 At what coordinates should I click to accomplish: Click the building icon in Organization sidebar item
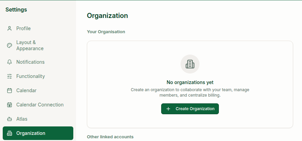coord(10,133)
